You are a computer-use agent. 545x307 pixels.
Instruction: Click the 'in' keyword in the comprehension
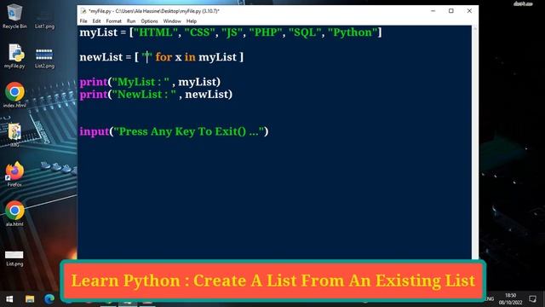click(x=190, y=57)
